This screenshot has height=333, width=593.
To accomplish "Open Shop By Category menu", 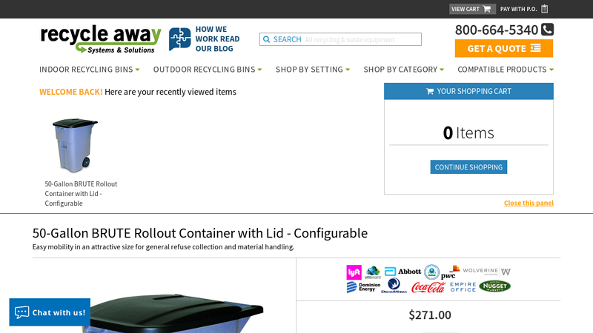I will 403,70.
